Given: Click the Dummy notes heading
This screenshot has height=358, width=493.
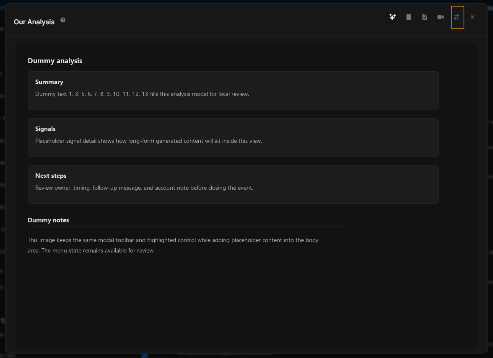Looking at the screenshot, I should click(48, 220).
